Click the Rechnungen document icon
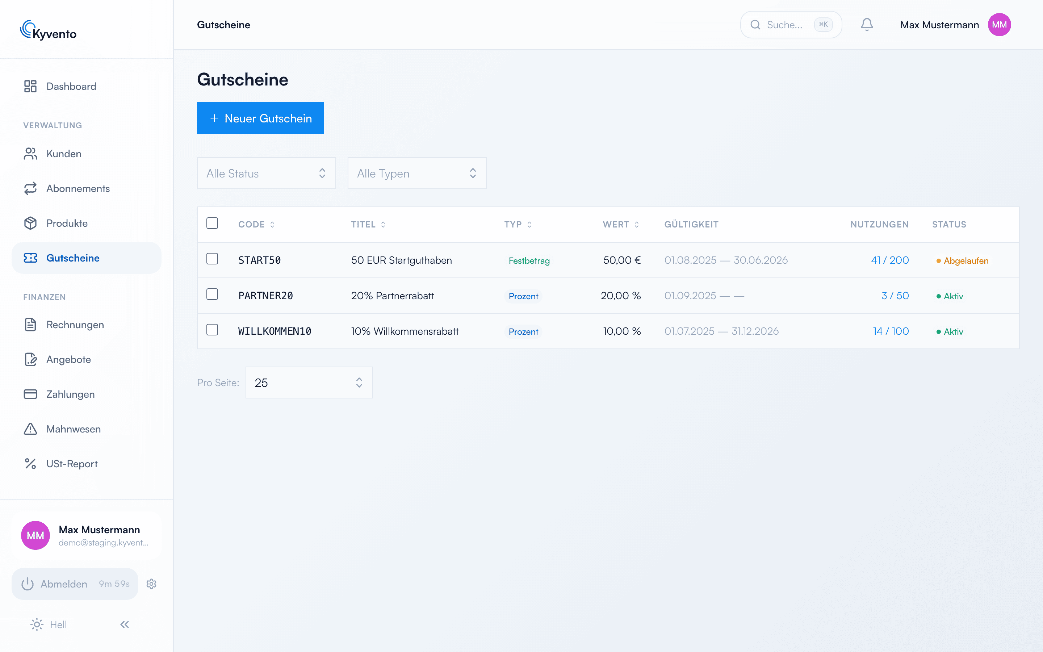The width and height of the screenshot is (1043, 652). 30,324
